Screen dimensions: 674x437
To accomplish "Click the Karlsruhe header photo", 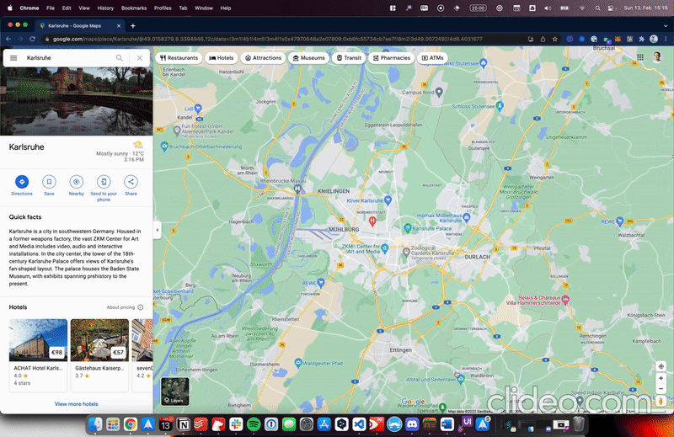I will point(77,101).
